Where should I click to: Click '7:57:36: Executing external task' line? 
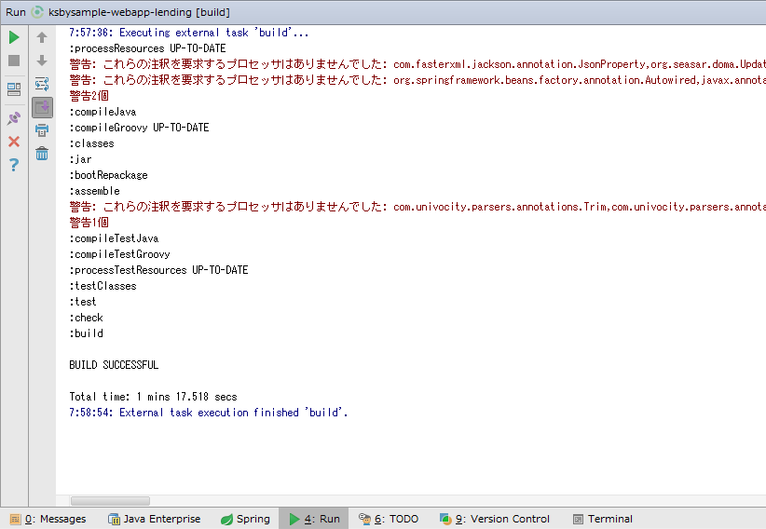pyautogui.click(x=188, y=33)
